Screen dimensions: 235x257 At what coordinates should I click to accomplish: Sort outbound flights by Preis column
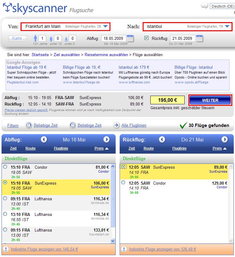[101, 148]
